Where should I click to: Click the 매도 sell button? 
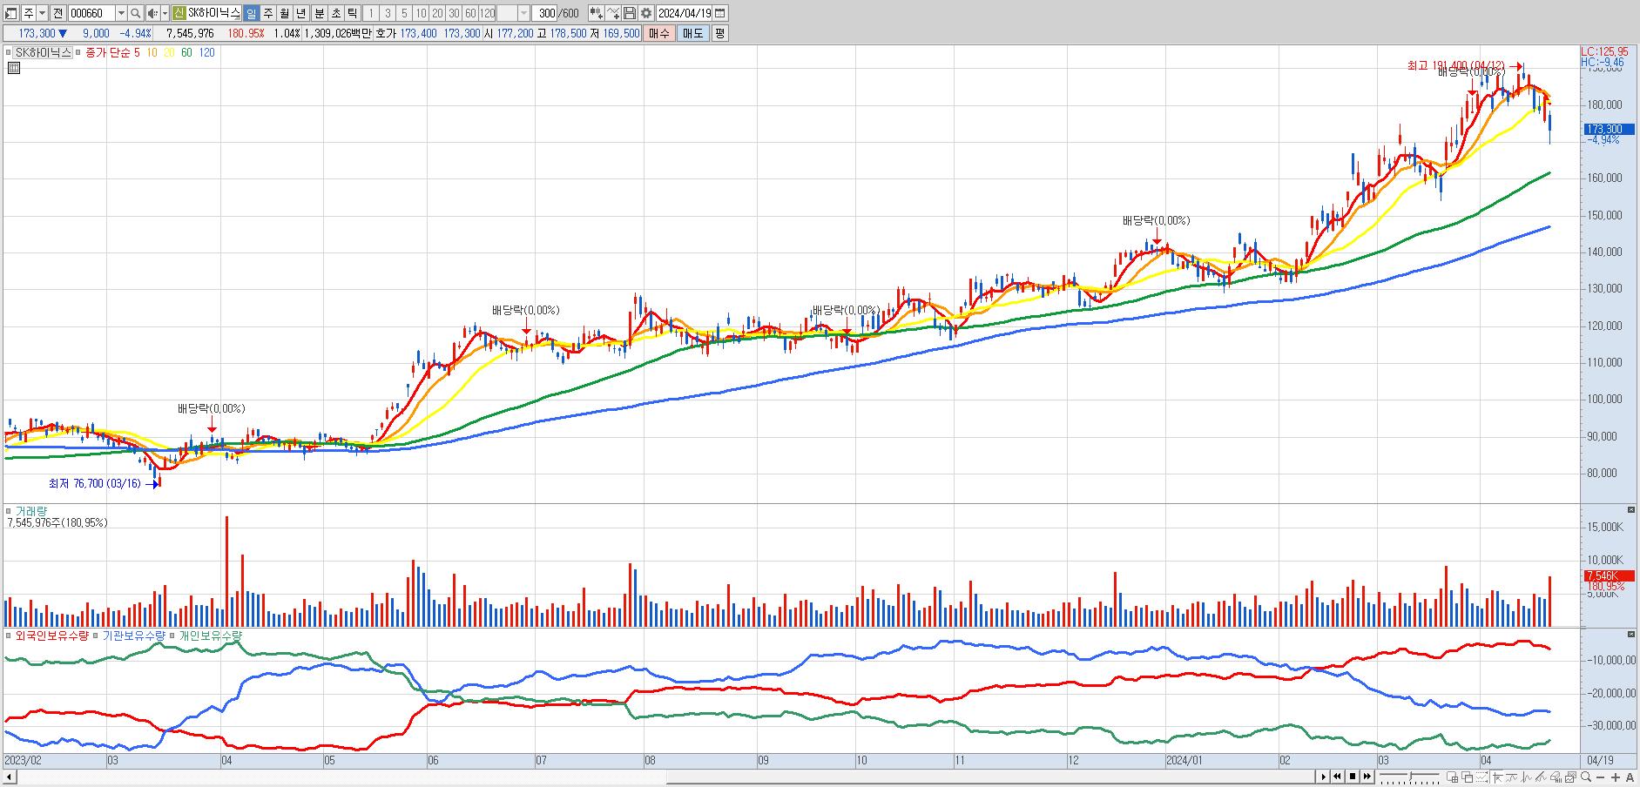pos(692,33)
